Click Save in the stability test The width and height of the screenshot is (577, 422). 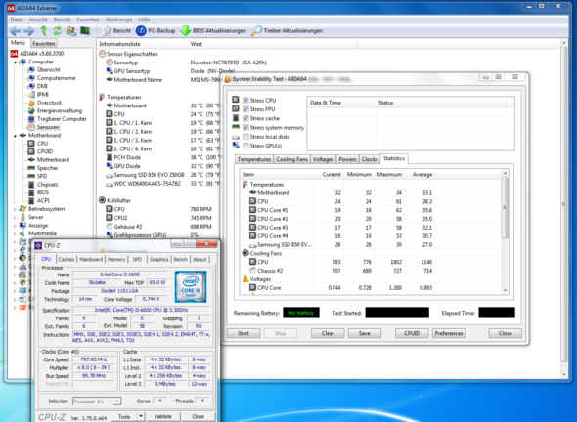[x=365, y=333]
